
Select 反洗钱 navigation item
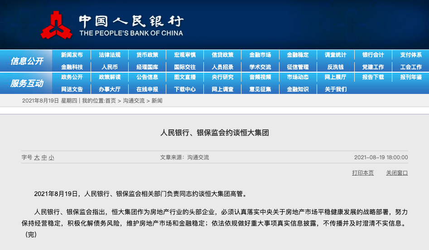coord(335,67)
